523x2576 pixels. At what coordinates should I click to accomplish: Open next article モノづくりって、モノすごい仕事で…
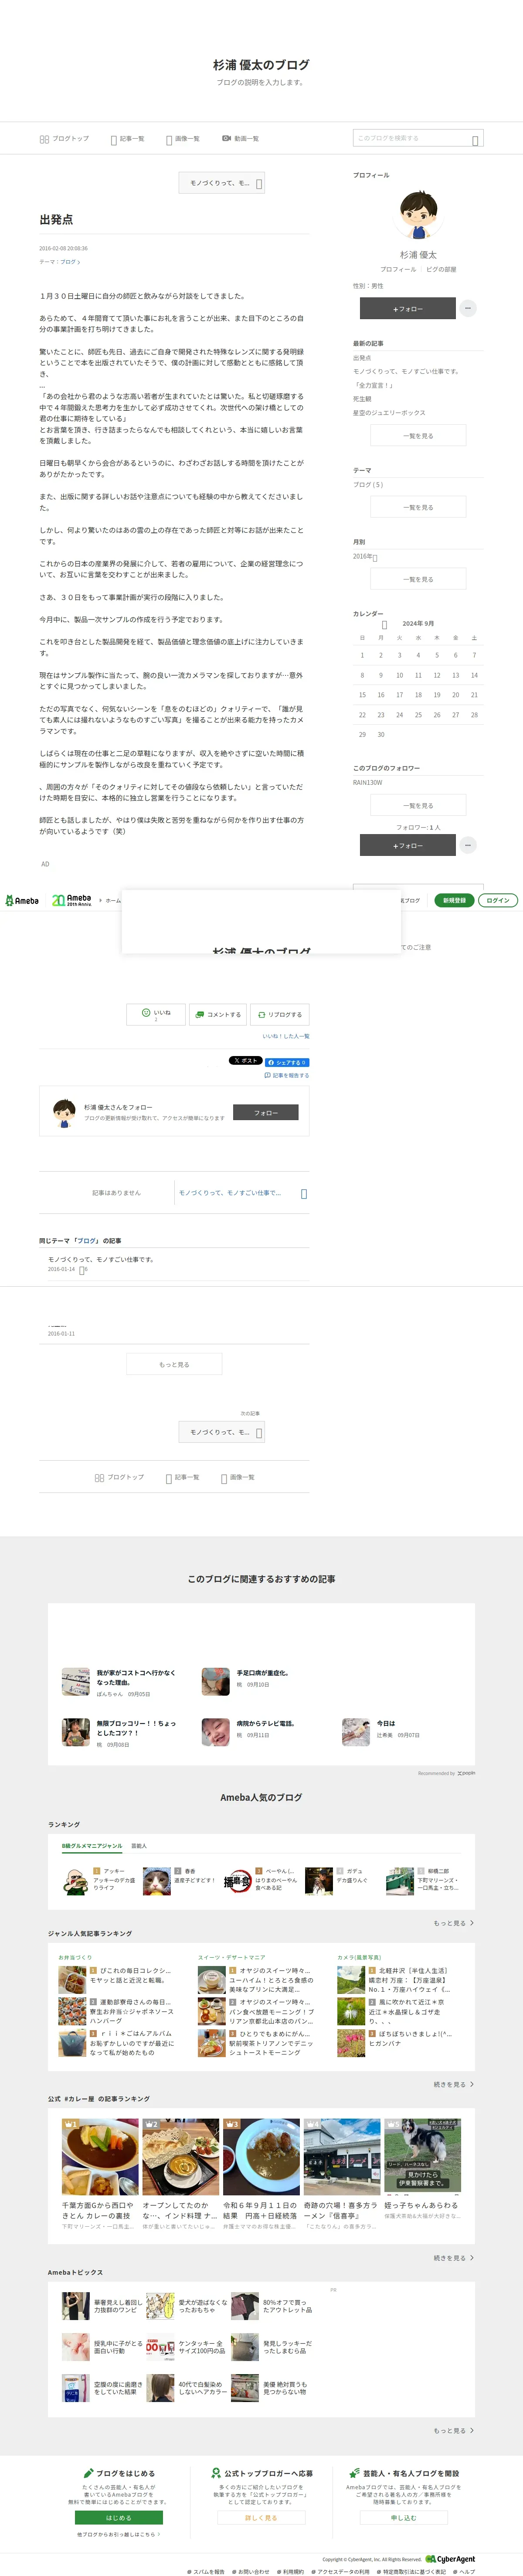pos(242,1193)
